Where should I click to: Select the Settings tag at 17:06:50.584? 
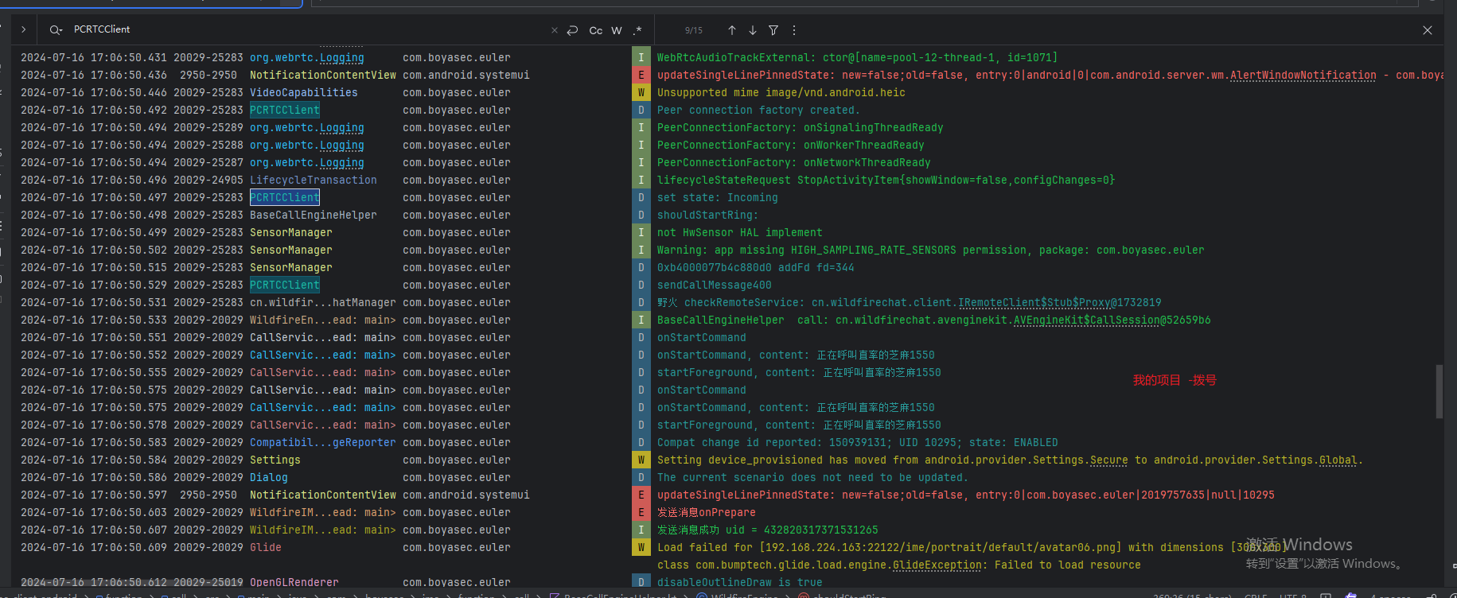(x=275, y=460)
